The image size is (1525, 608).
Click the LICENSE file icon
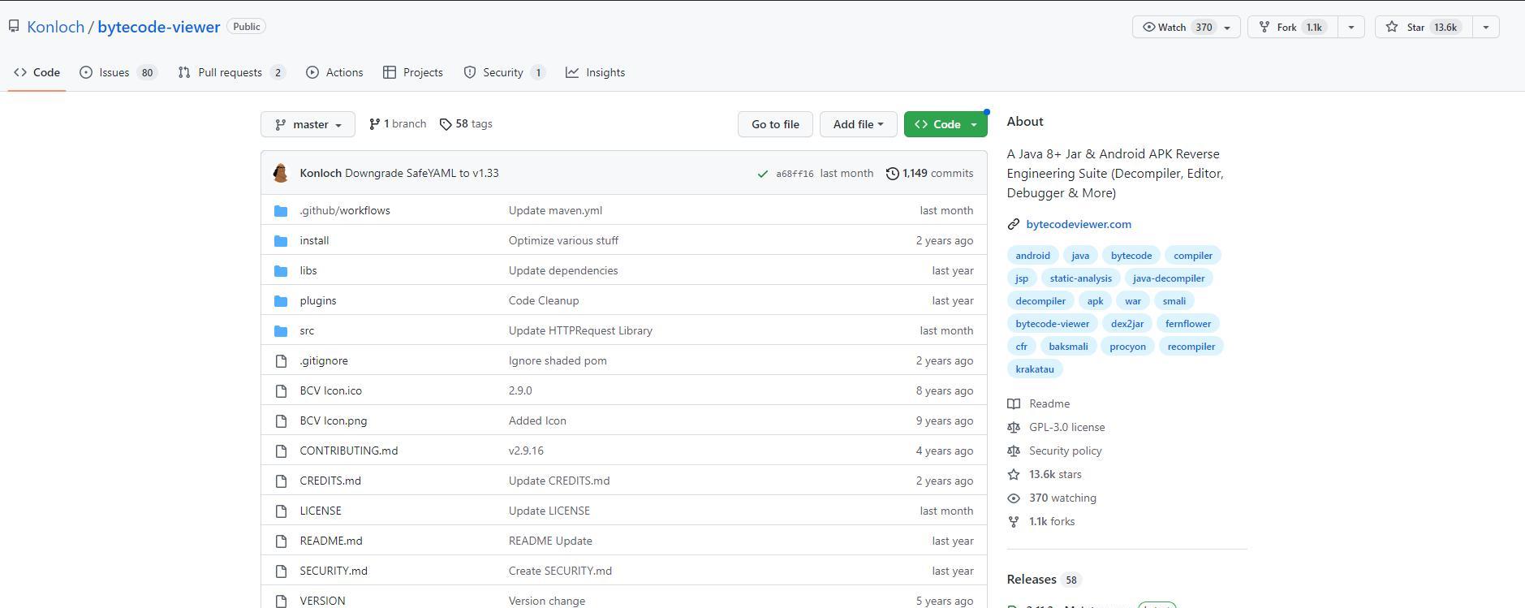point(281,511)
